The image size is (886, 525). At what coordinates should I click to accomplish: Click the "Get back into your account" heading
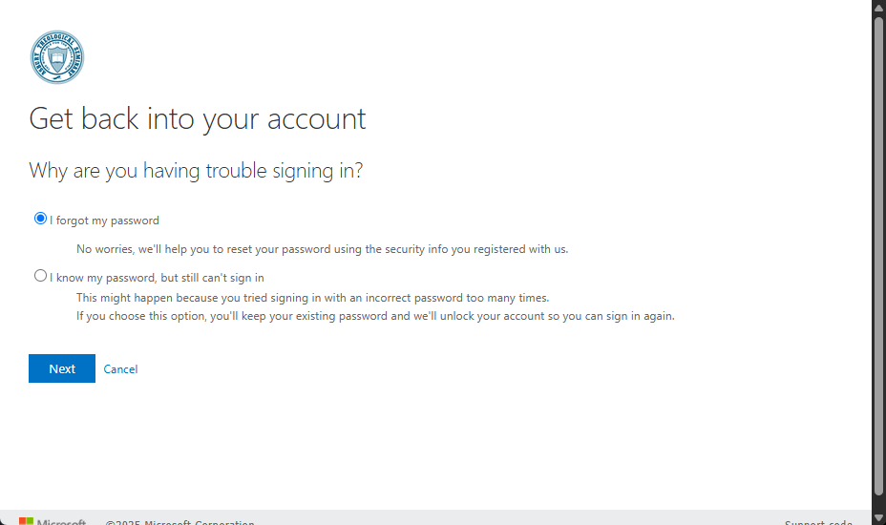point(198,119)
